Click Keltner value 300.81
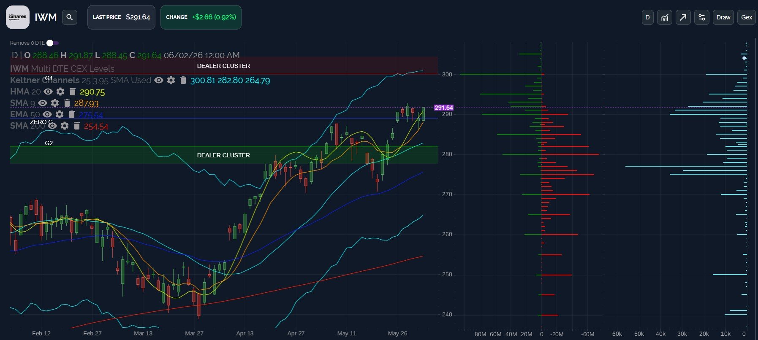The width and height of the screenshot is (758, 340). click(x=203, y=81)
